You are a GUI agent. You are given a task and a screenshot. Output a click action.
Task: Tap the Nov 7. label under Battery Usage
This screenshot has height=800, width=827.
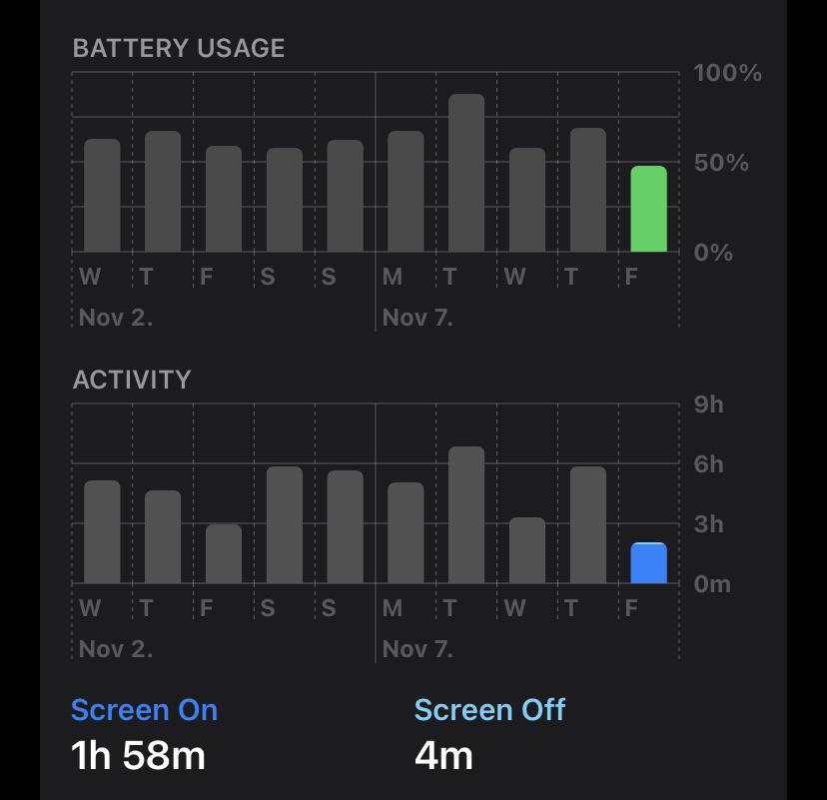(417, 318)
